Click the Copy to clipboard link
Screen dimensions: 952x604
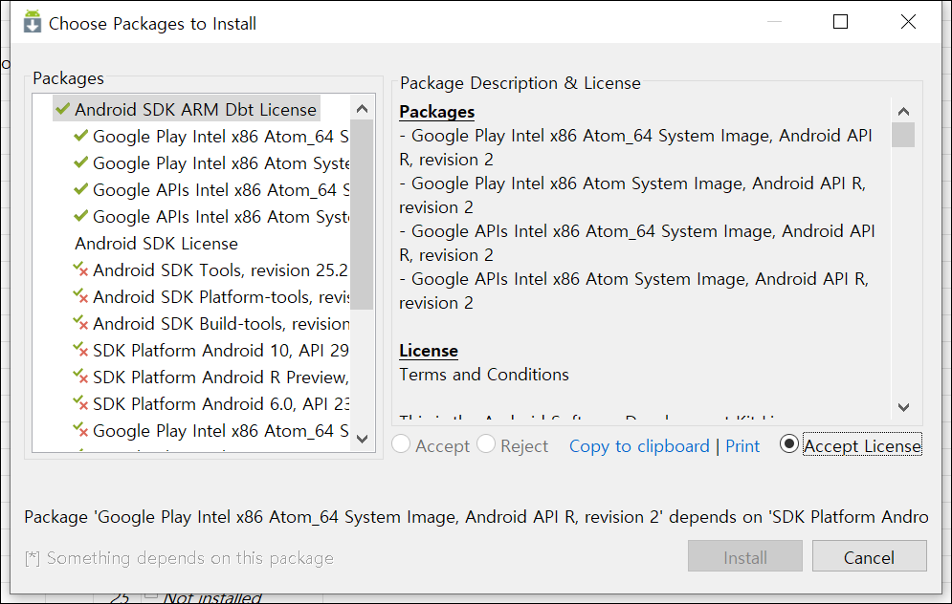(x=639, y=446)
